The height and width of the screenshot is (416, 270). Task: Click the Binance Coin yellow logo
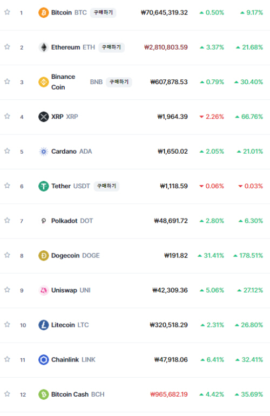tap(44, 82)
